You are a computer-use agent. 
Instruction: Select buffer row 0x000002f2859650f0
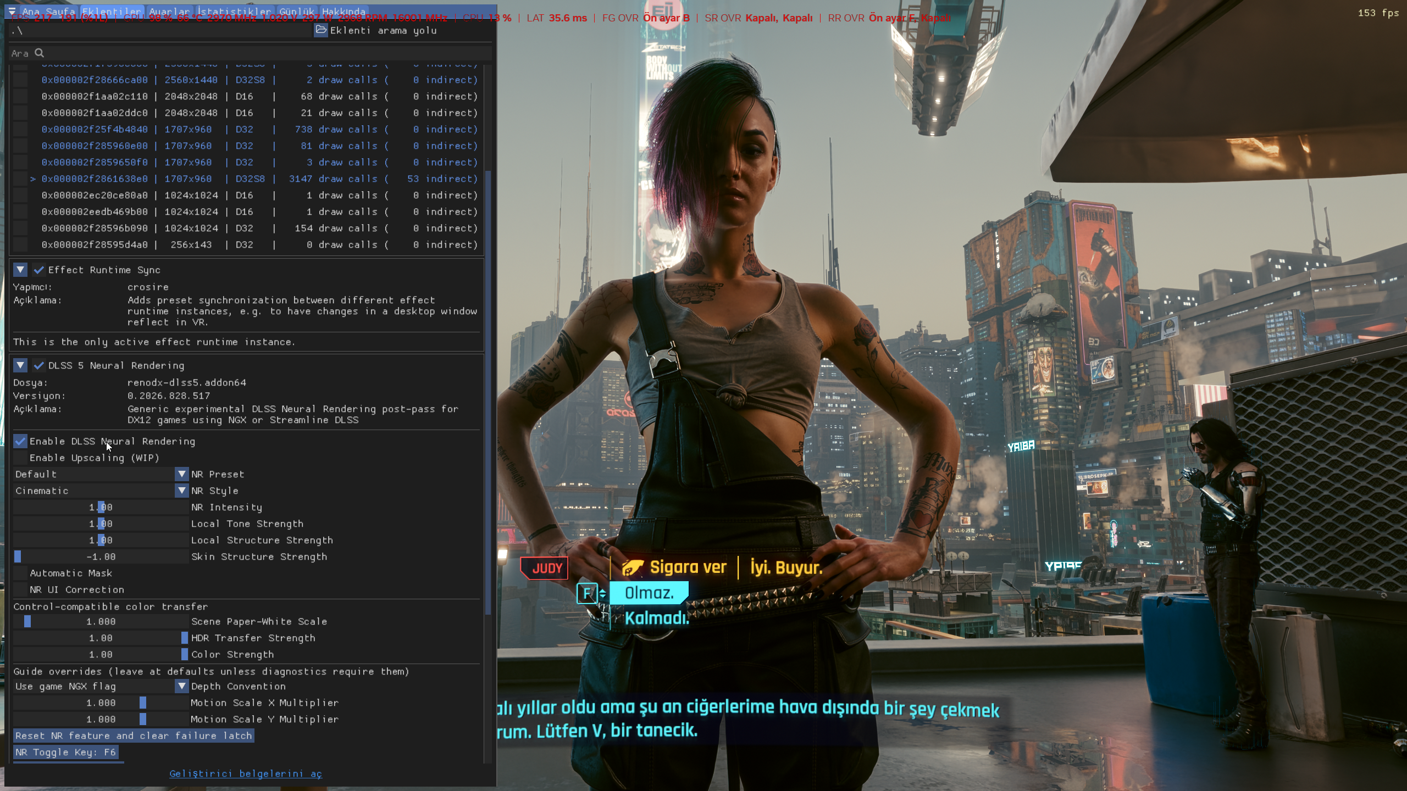[259, 162]
